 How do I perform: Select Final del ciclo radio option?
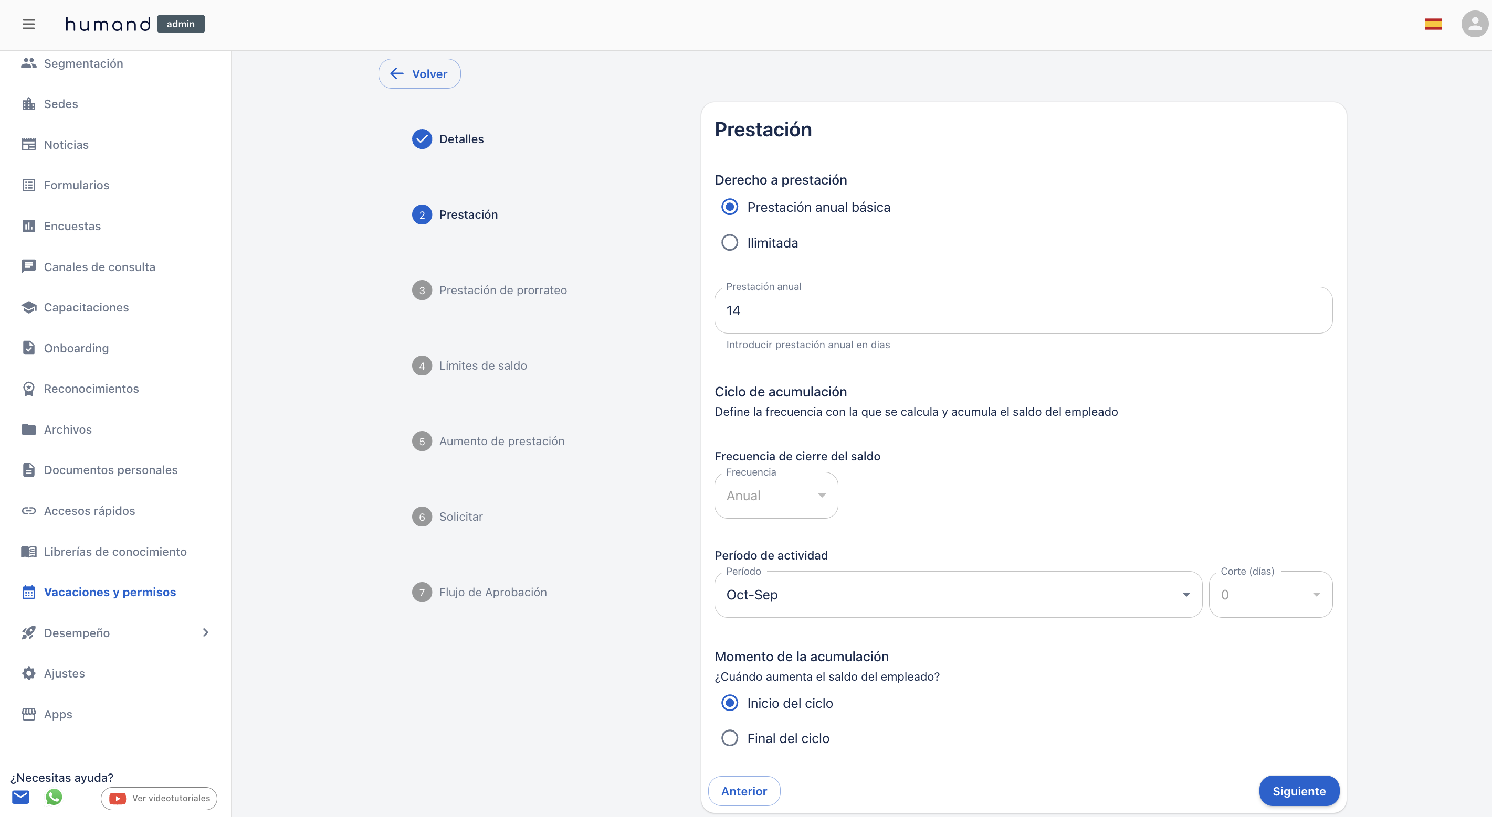pyautogui.click(x=729, y=738)
